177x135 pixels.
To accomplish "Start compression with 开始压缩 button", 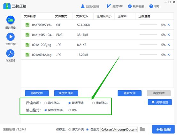I will tap(163, 129).
